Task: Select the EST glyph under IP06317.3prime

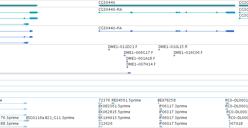Action: (161, 115)
